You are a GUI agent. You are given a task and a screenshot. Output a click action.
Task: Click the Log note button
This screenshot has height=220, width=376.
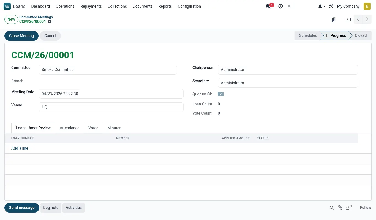pos(51,208)
